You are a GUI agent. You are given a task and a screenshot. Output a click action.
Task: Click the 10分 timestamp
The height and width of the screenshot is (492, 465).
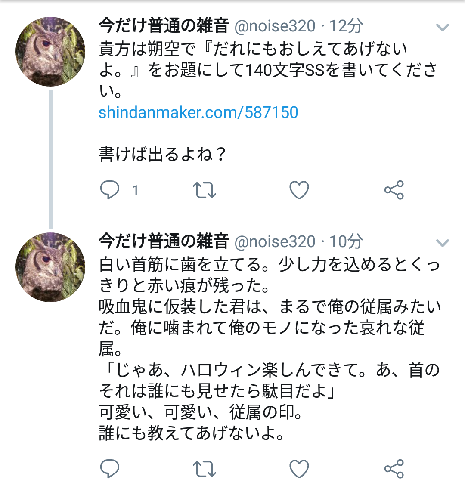(x=346, y=241)
